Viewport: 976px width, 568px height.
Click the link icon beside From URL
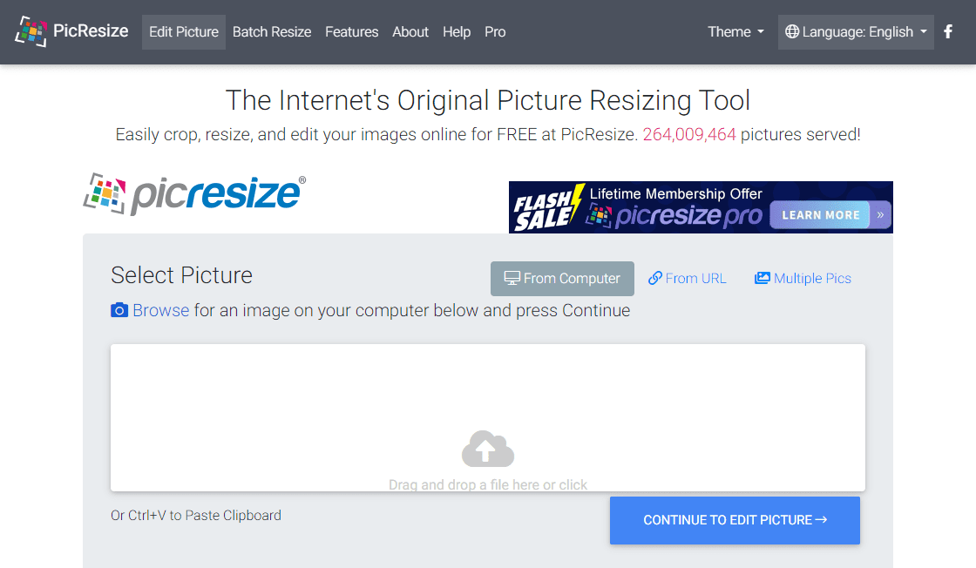(x=655, y=278)
